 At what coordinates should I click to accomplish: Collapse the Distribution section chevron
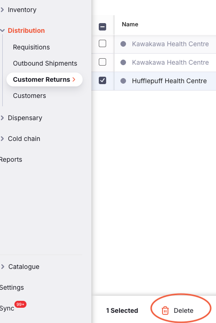pyautogui.click(x=2, y=30)
